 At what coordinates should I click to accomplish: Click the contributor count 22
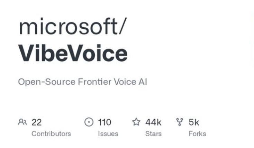tap(37, 122)
